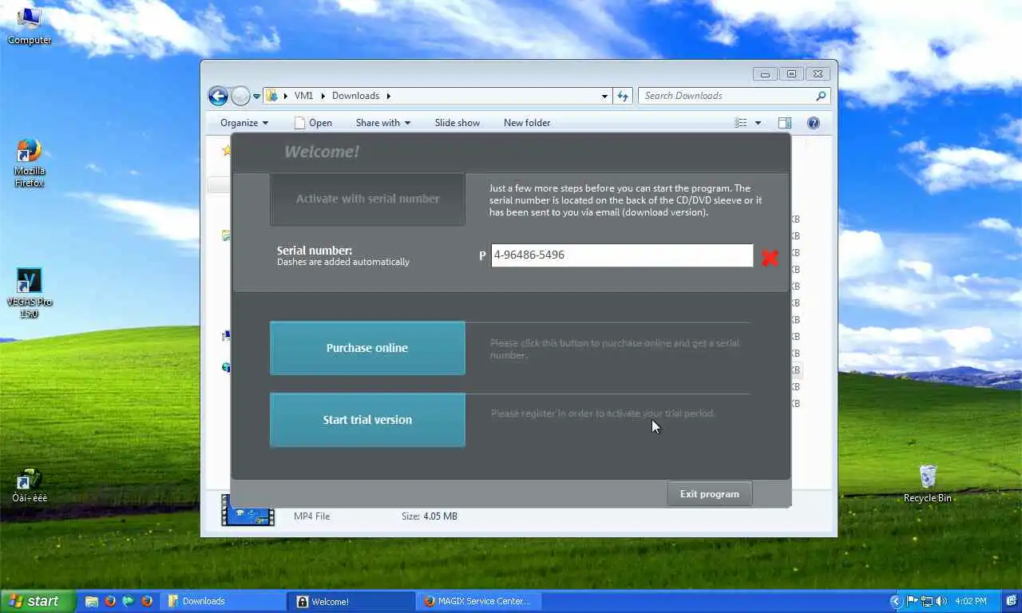Screen dimensions: 1022x613
Task: Click the last Firefox quick launch icon
Action: pos(147,601)
